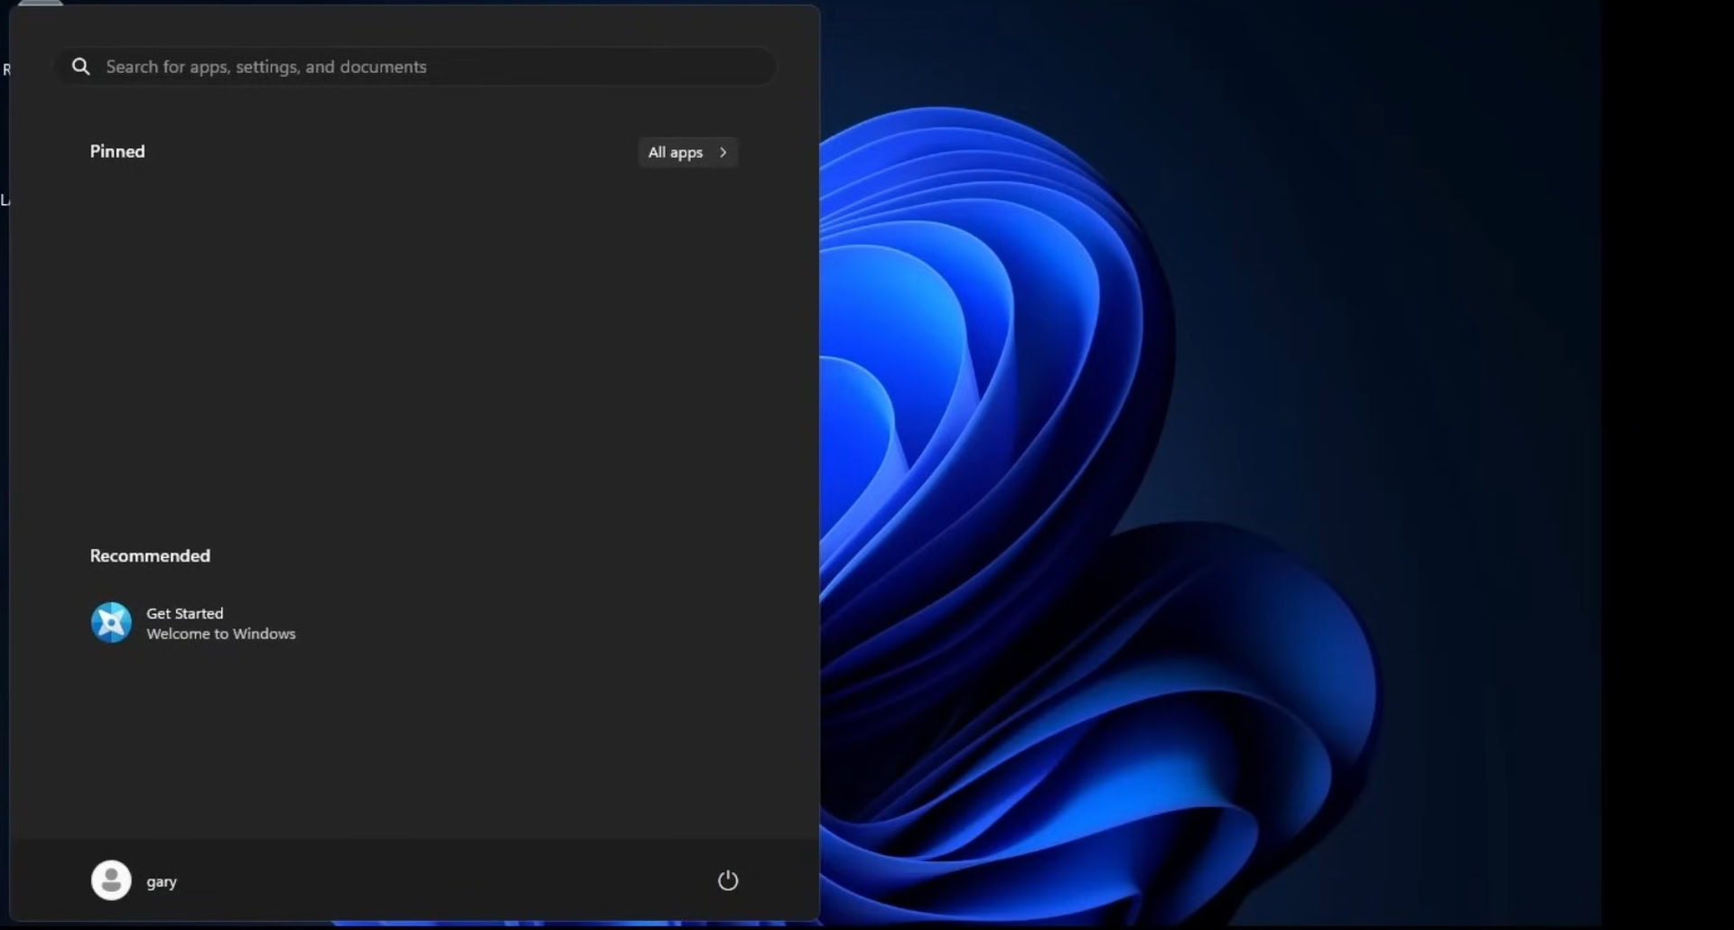Click the magnifier search icon
1734x930 pixels.
81,67
